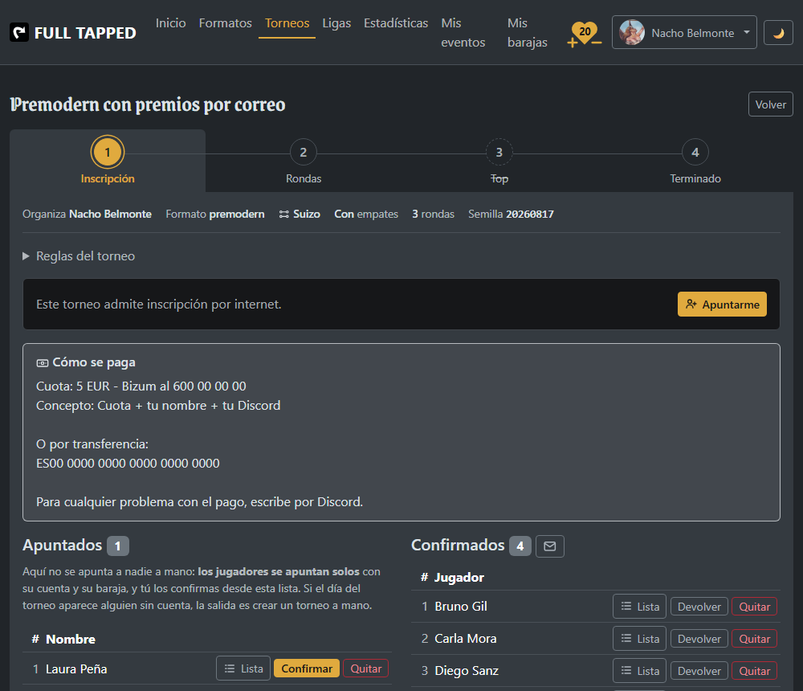Viewport: 803px width, 691px height.
Task: Open Bruno Gil's Lista
Action: point(639,607)
